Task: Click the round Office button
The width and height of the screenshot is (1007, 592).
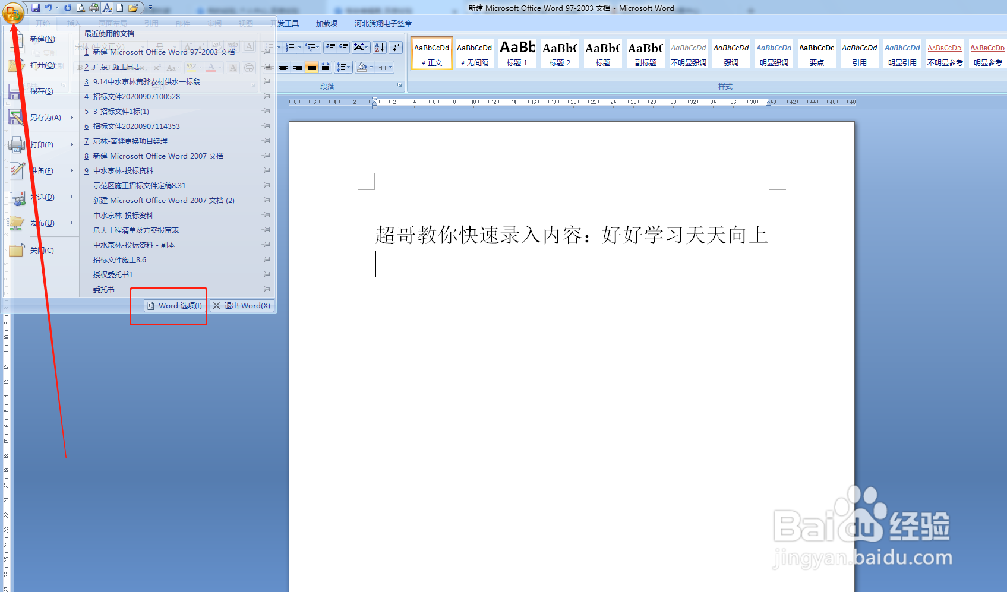Action: (13, 12)
